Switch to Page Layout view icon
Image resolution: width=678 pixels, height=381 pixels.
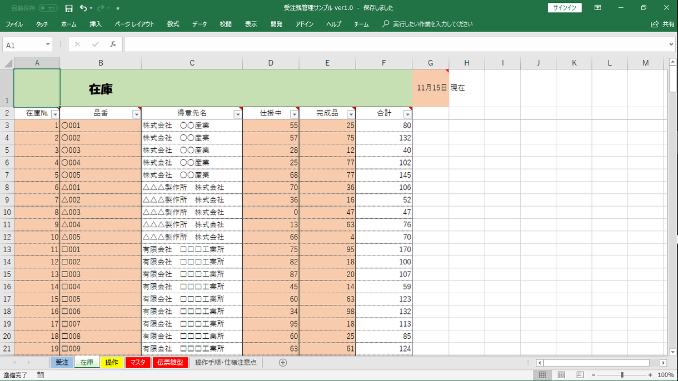coord(561,375)
